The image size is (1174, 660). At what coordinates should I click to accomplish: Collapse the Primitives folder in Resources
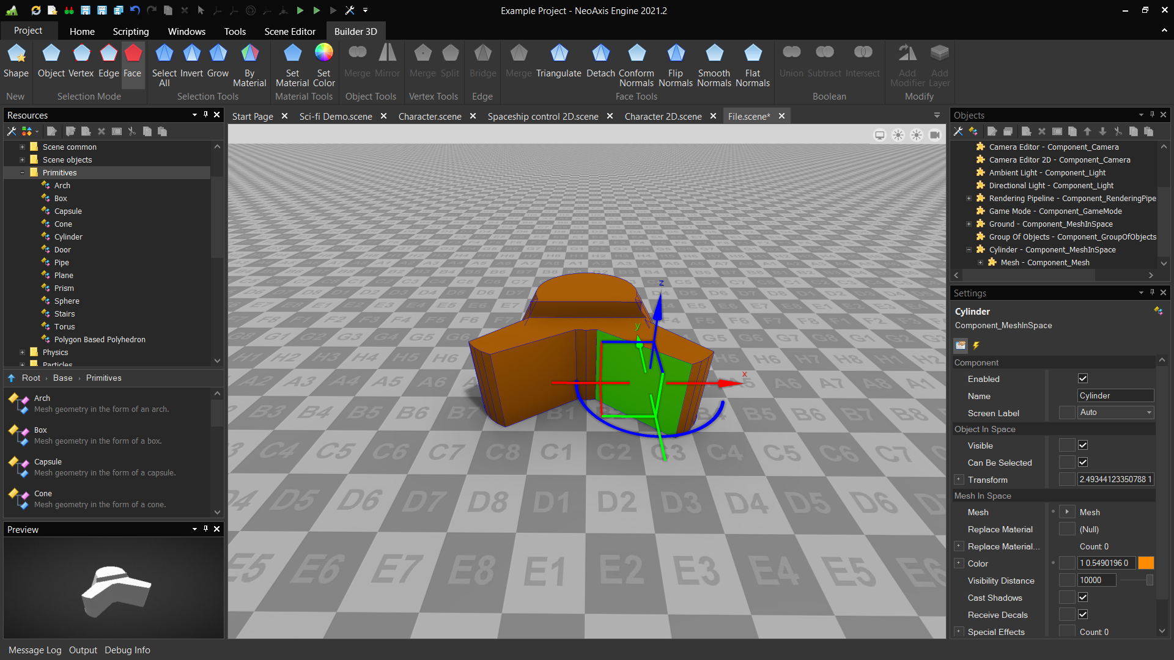(22, 172)
